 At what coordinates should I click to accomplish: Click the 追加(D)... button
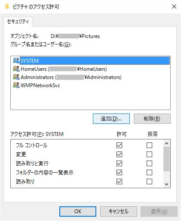point(111,119)
